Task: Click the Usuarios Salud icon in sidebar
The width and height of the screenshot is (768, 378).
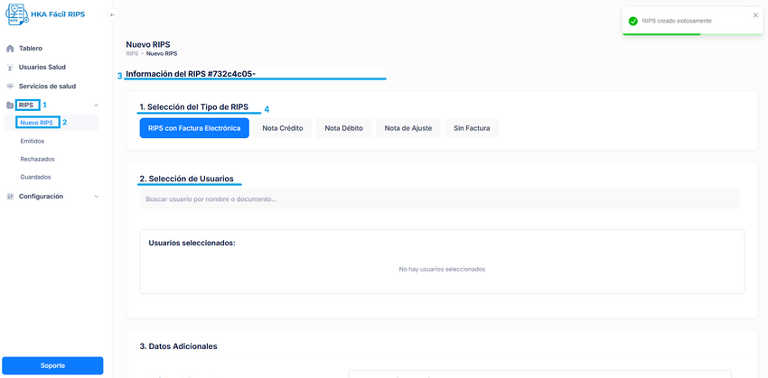Action: point(10,68)
